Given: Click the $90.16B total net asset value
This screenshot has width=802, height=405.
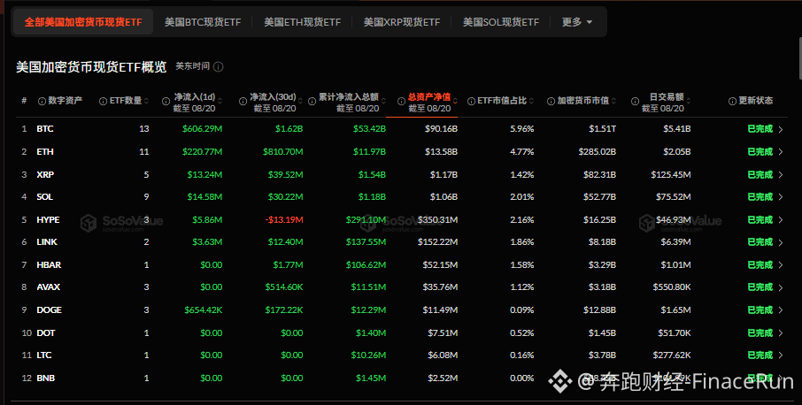Looking at the screenshot, I should tap(441, 129).
